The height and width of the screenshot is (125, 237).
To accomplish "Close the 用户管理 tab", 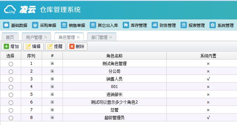I will (x=46, y=37).
